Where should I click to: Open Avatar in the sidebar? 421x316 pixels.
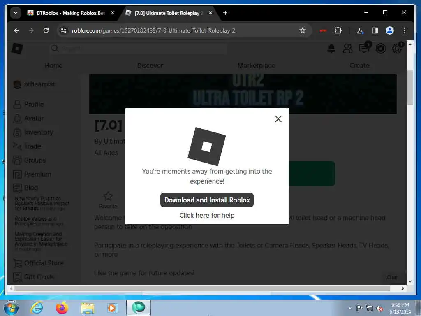coord(28,118)
